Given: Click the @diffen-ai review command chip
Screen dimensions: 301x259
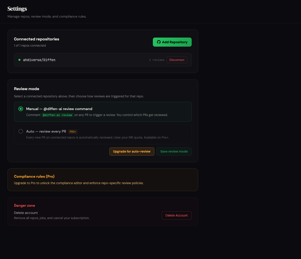Looking at the screenshot, I should click(x=58, y=115).
